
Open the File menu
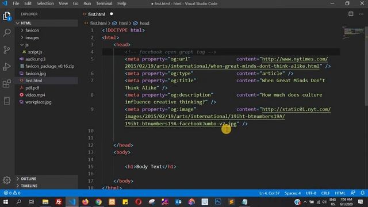(x=16, y=3)
